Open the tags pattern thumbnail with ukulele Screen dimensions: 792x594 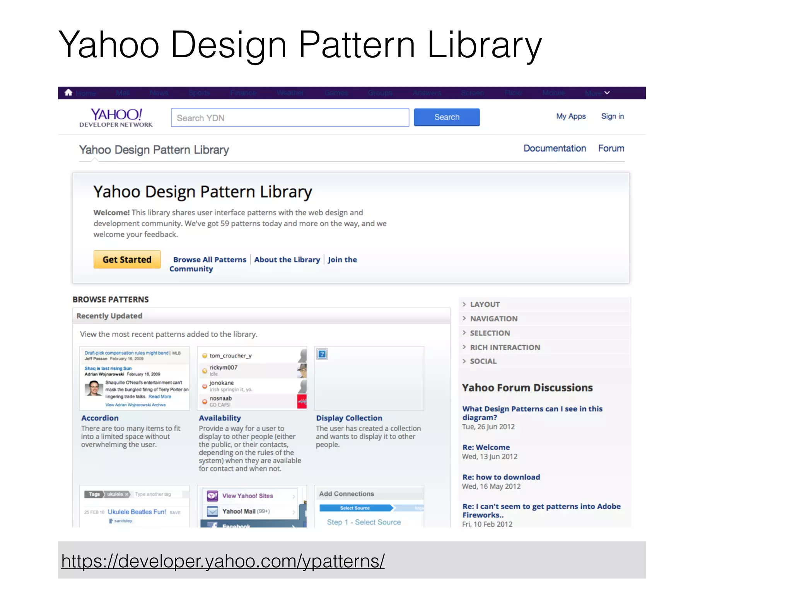pyautogui.click(x=134, y=506)
